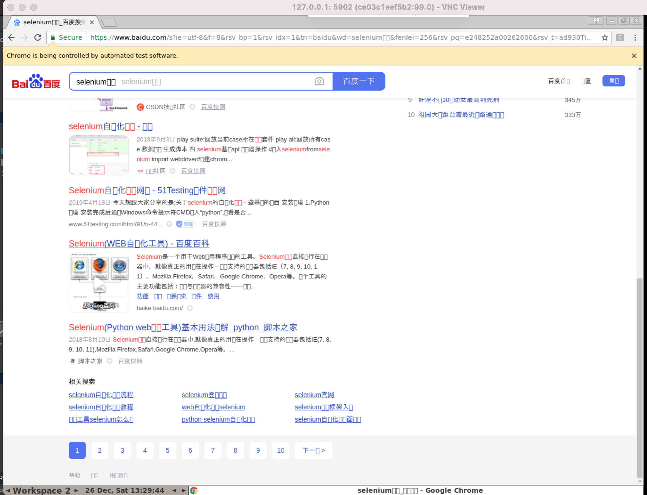The image size is (647, 495).
Task: Go to results page 10
Action: pos(280,450)
